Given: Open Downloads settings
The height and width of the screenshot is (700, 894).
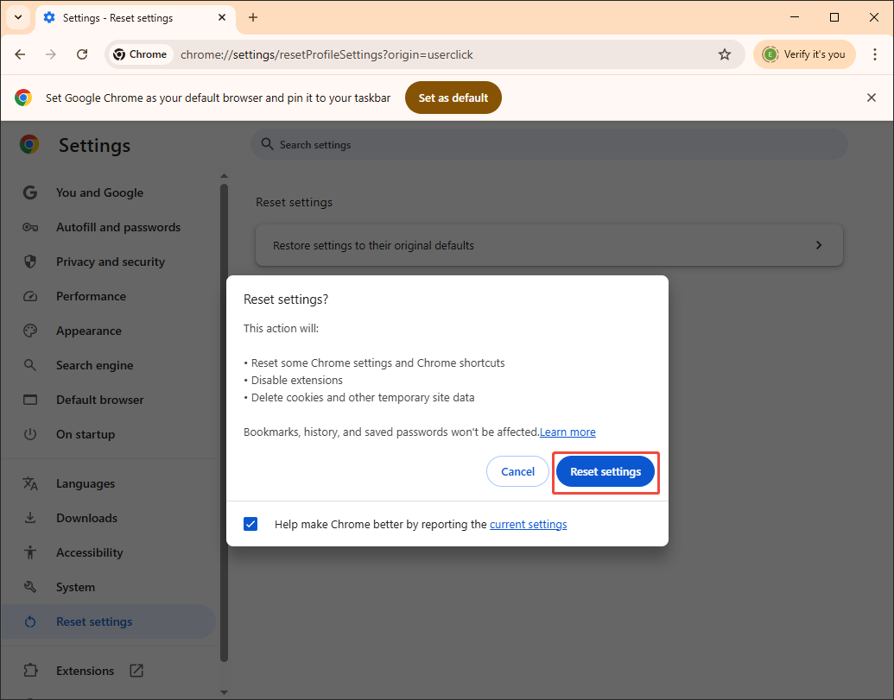Looking at the screenshot, I should pyautogui.click(x=86, y=517).
